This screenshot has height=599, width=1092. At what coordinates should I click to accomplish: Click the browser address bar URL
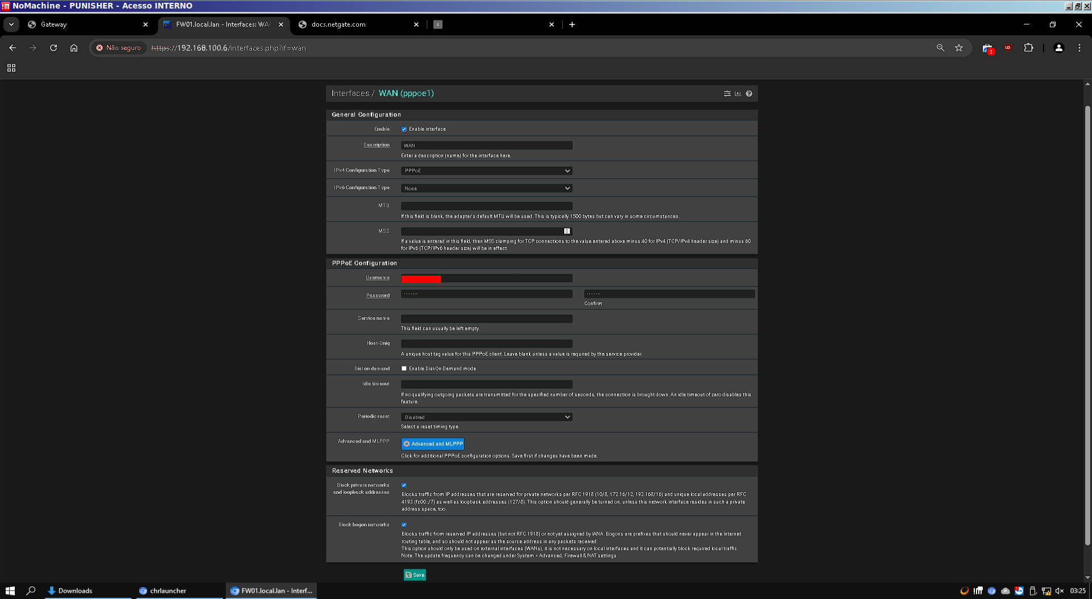click(x=229, y=48)
